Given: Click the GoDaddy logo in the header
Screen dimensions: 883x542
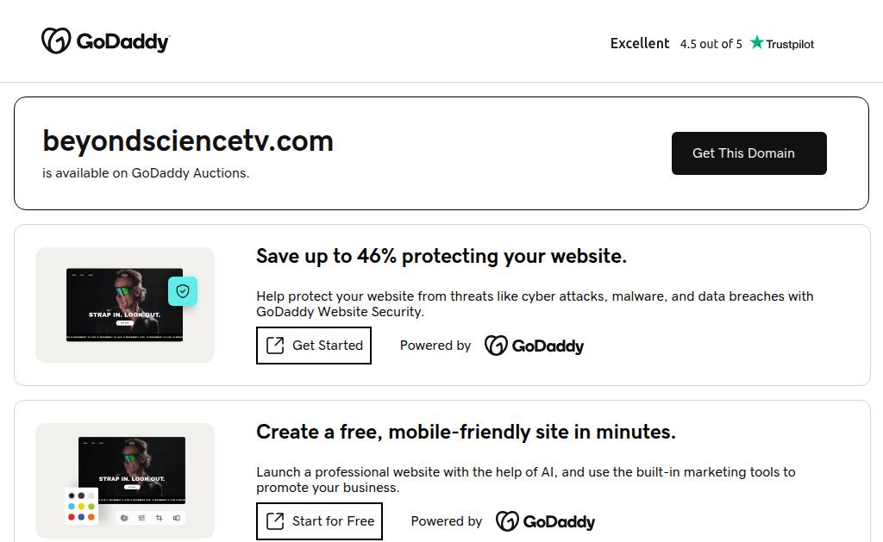Looking at the screenshot, I should pyautogui.click(x=105, y=41).
